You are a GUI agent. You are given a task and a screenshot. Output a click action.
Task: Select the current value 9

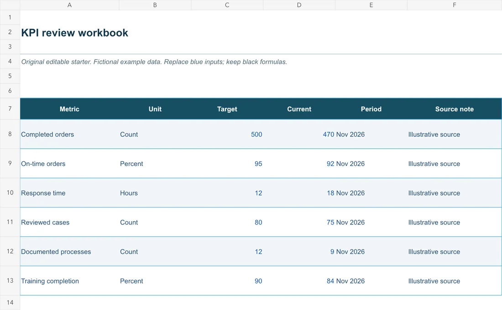click(299, 252)
